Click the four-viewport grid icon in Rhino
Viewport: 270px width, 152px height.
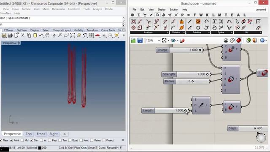tap(91, 35)
